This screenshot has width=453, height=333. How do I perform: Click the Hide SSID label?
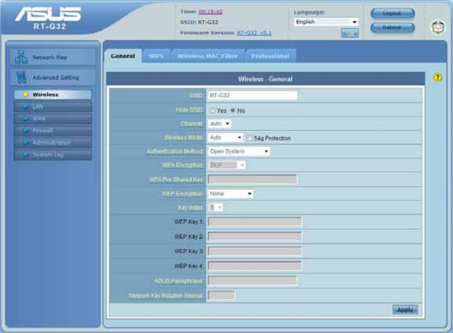(x=189, y=110)
